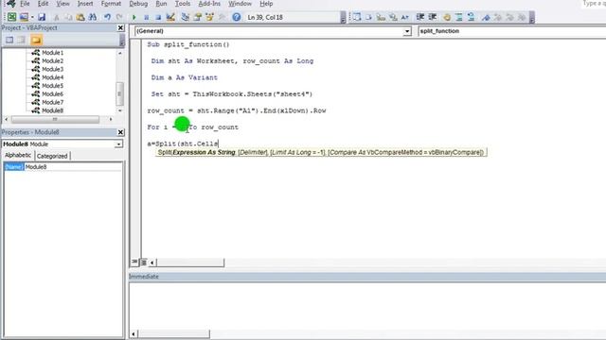606x340 pixels.
Task: Click the Break (pause) icon
Action: [x=146, y=17]
